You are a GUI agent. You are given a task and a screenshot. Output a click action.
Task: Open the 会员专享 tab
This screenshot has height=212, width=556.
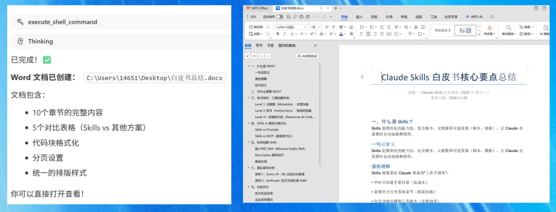(x=451, y=16)
